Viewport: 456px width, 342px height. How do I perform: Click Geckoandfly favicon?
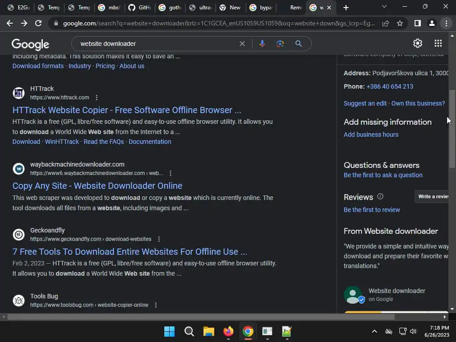[19, 234]
